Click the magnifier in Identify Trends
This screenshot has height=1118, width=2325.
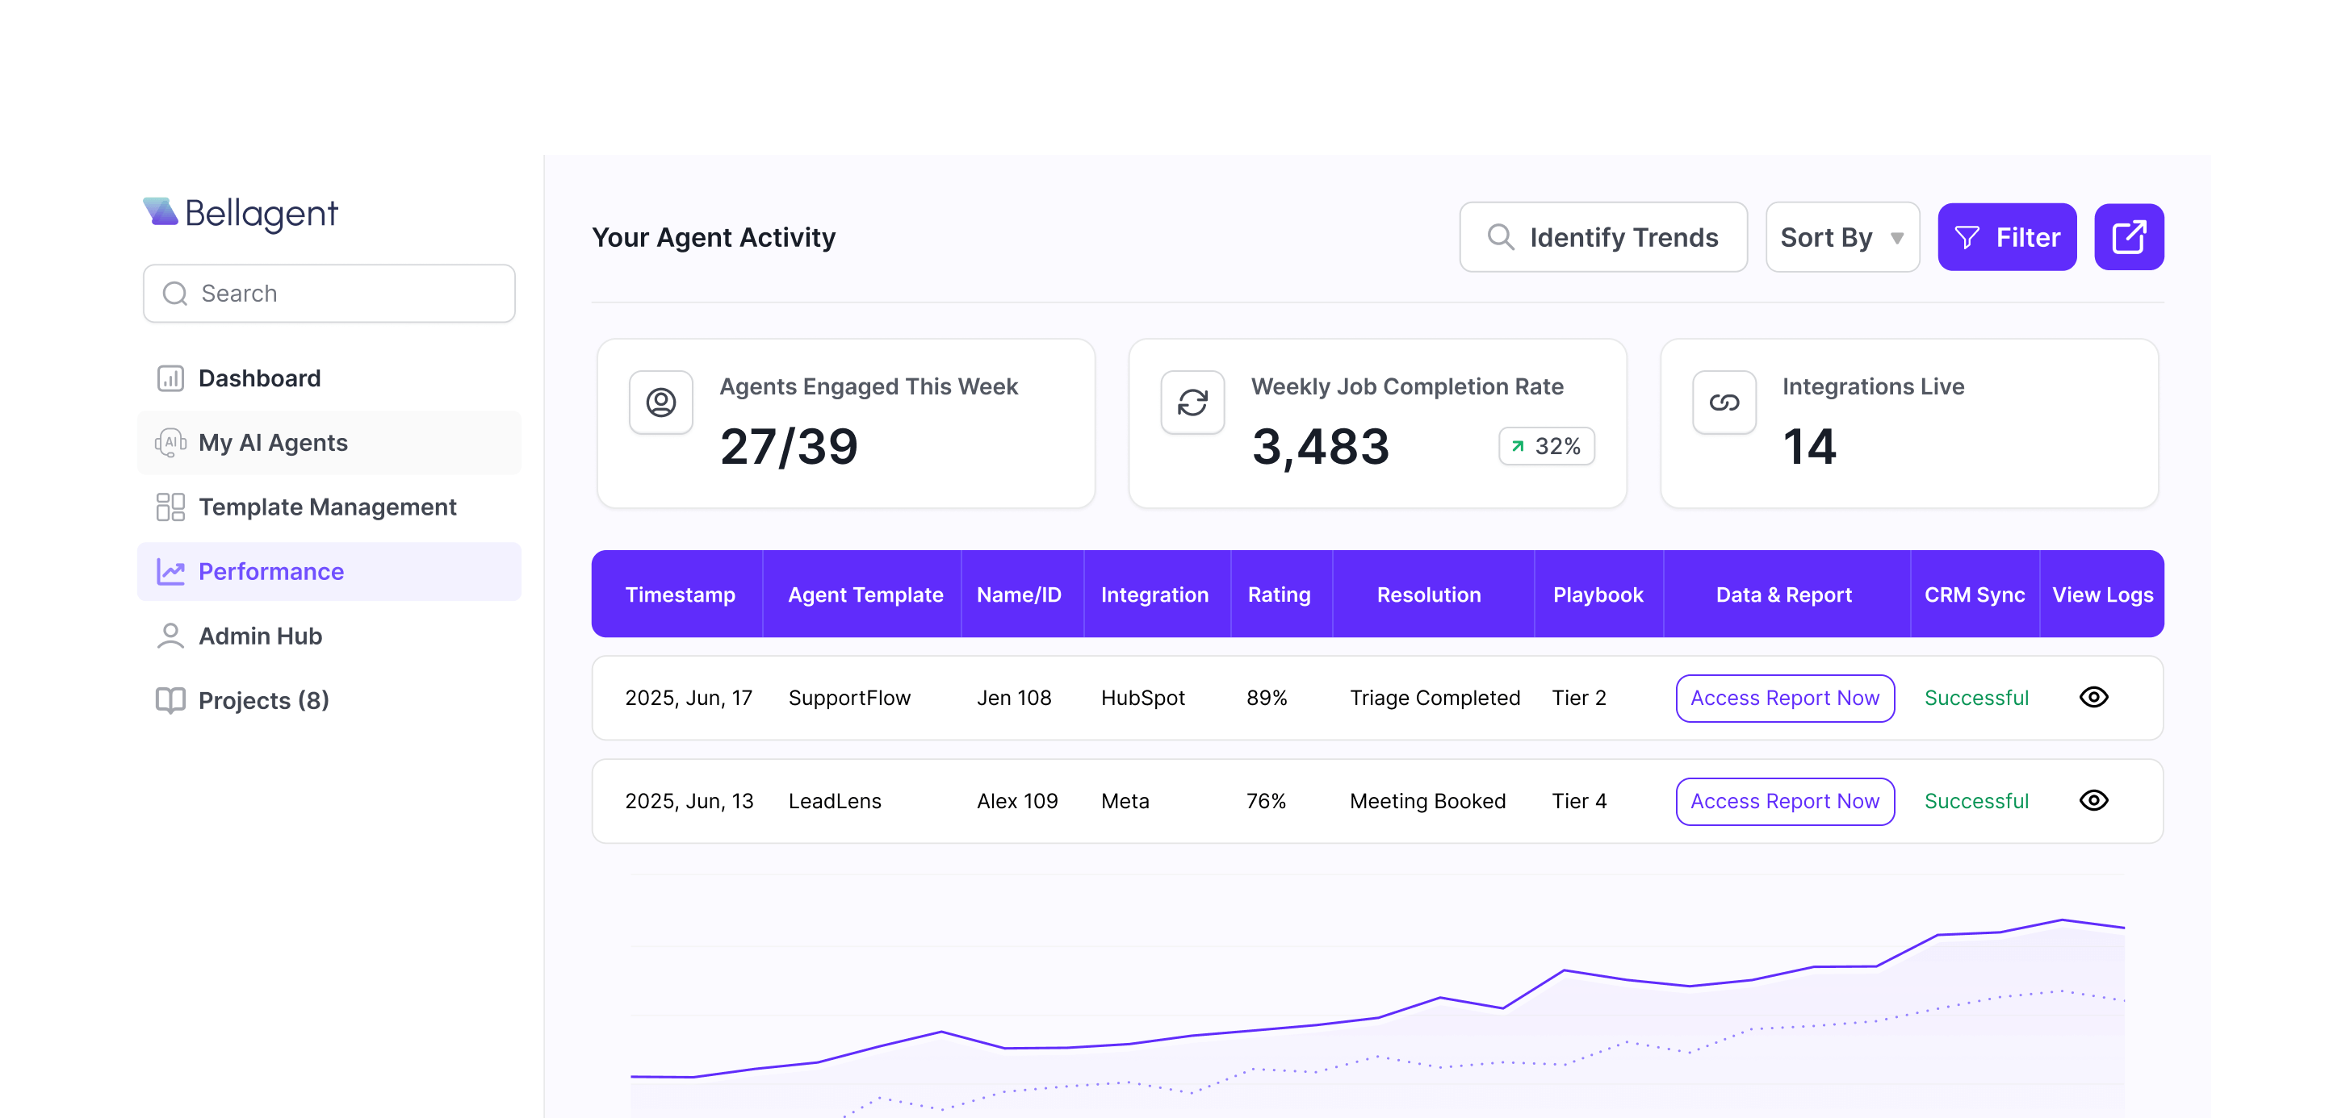coord(1500,237)
